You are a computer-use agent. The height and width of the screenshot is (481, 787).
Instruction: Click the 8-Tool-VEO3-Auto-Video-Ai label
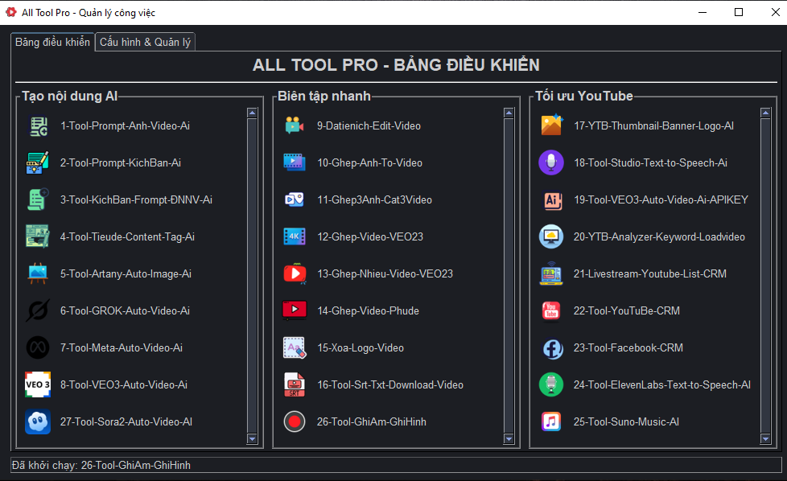tap(124, 384)
